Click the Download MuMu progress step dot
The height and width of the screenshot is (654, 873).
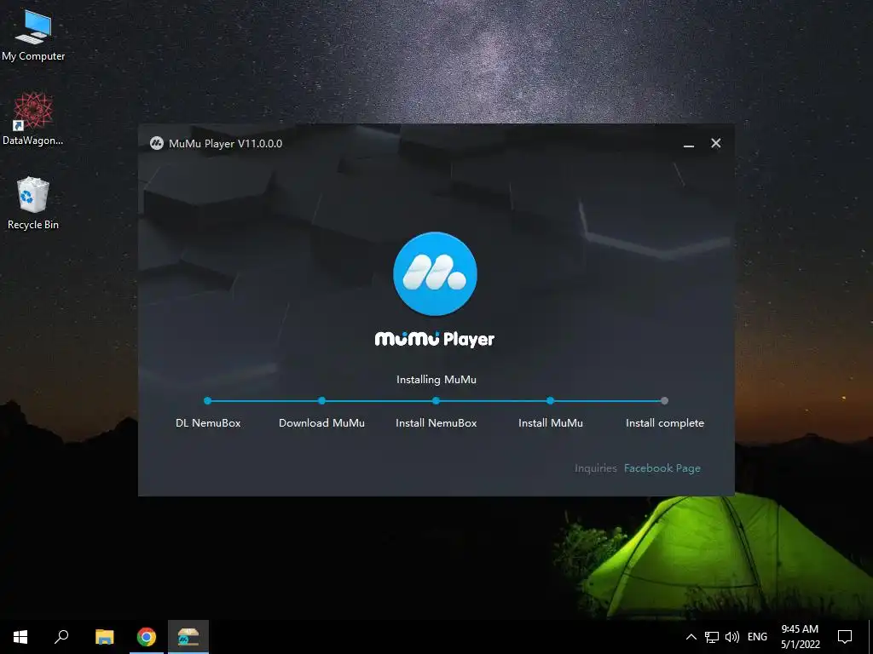(x=321, y=400)
